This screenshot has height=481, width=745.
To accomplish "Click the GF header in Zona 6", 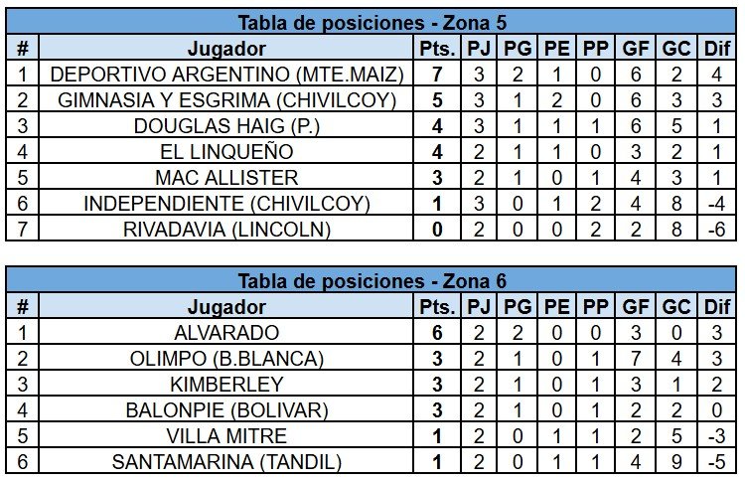I will (x=636, y=306).
